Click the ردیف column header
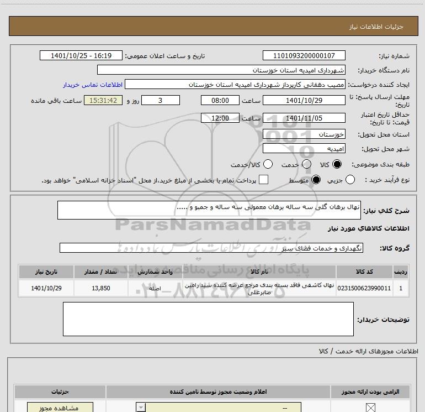The height and width of the screenshot is (412, 425). coord(401,272)
